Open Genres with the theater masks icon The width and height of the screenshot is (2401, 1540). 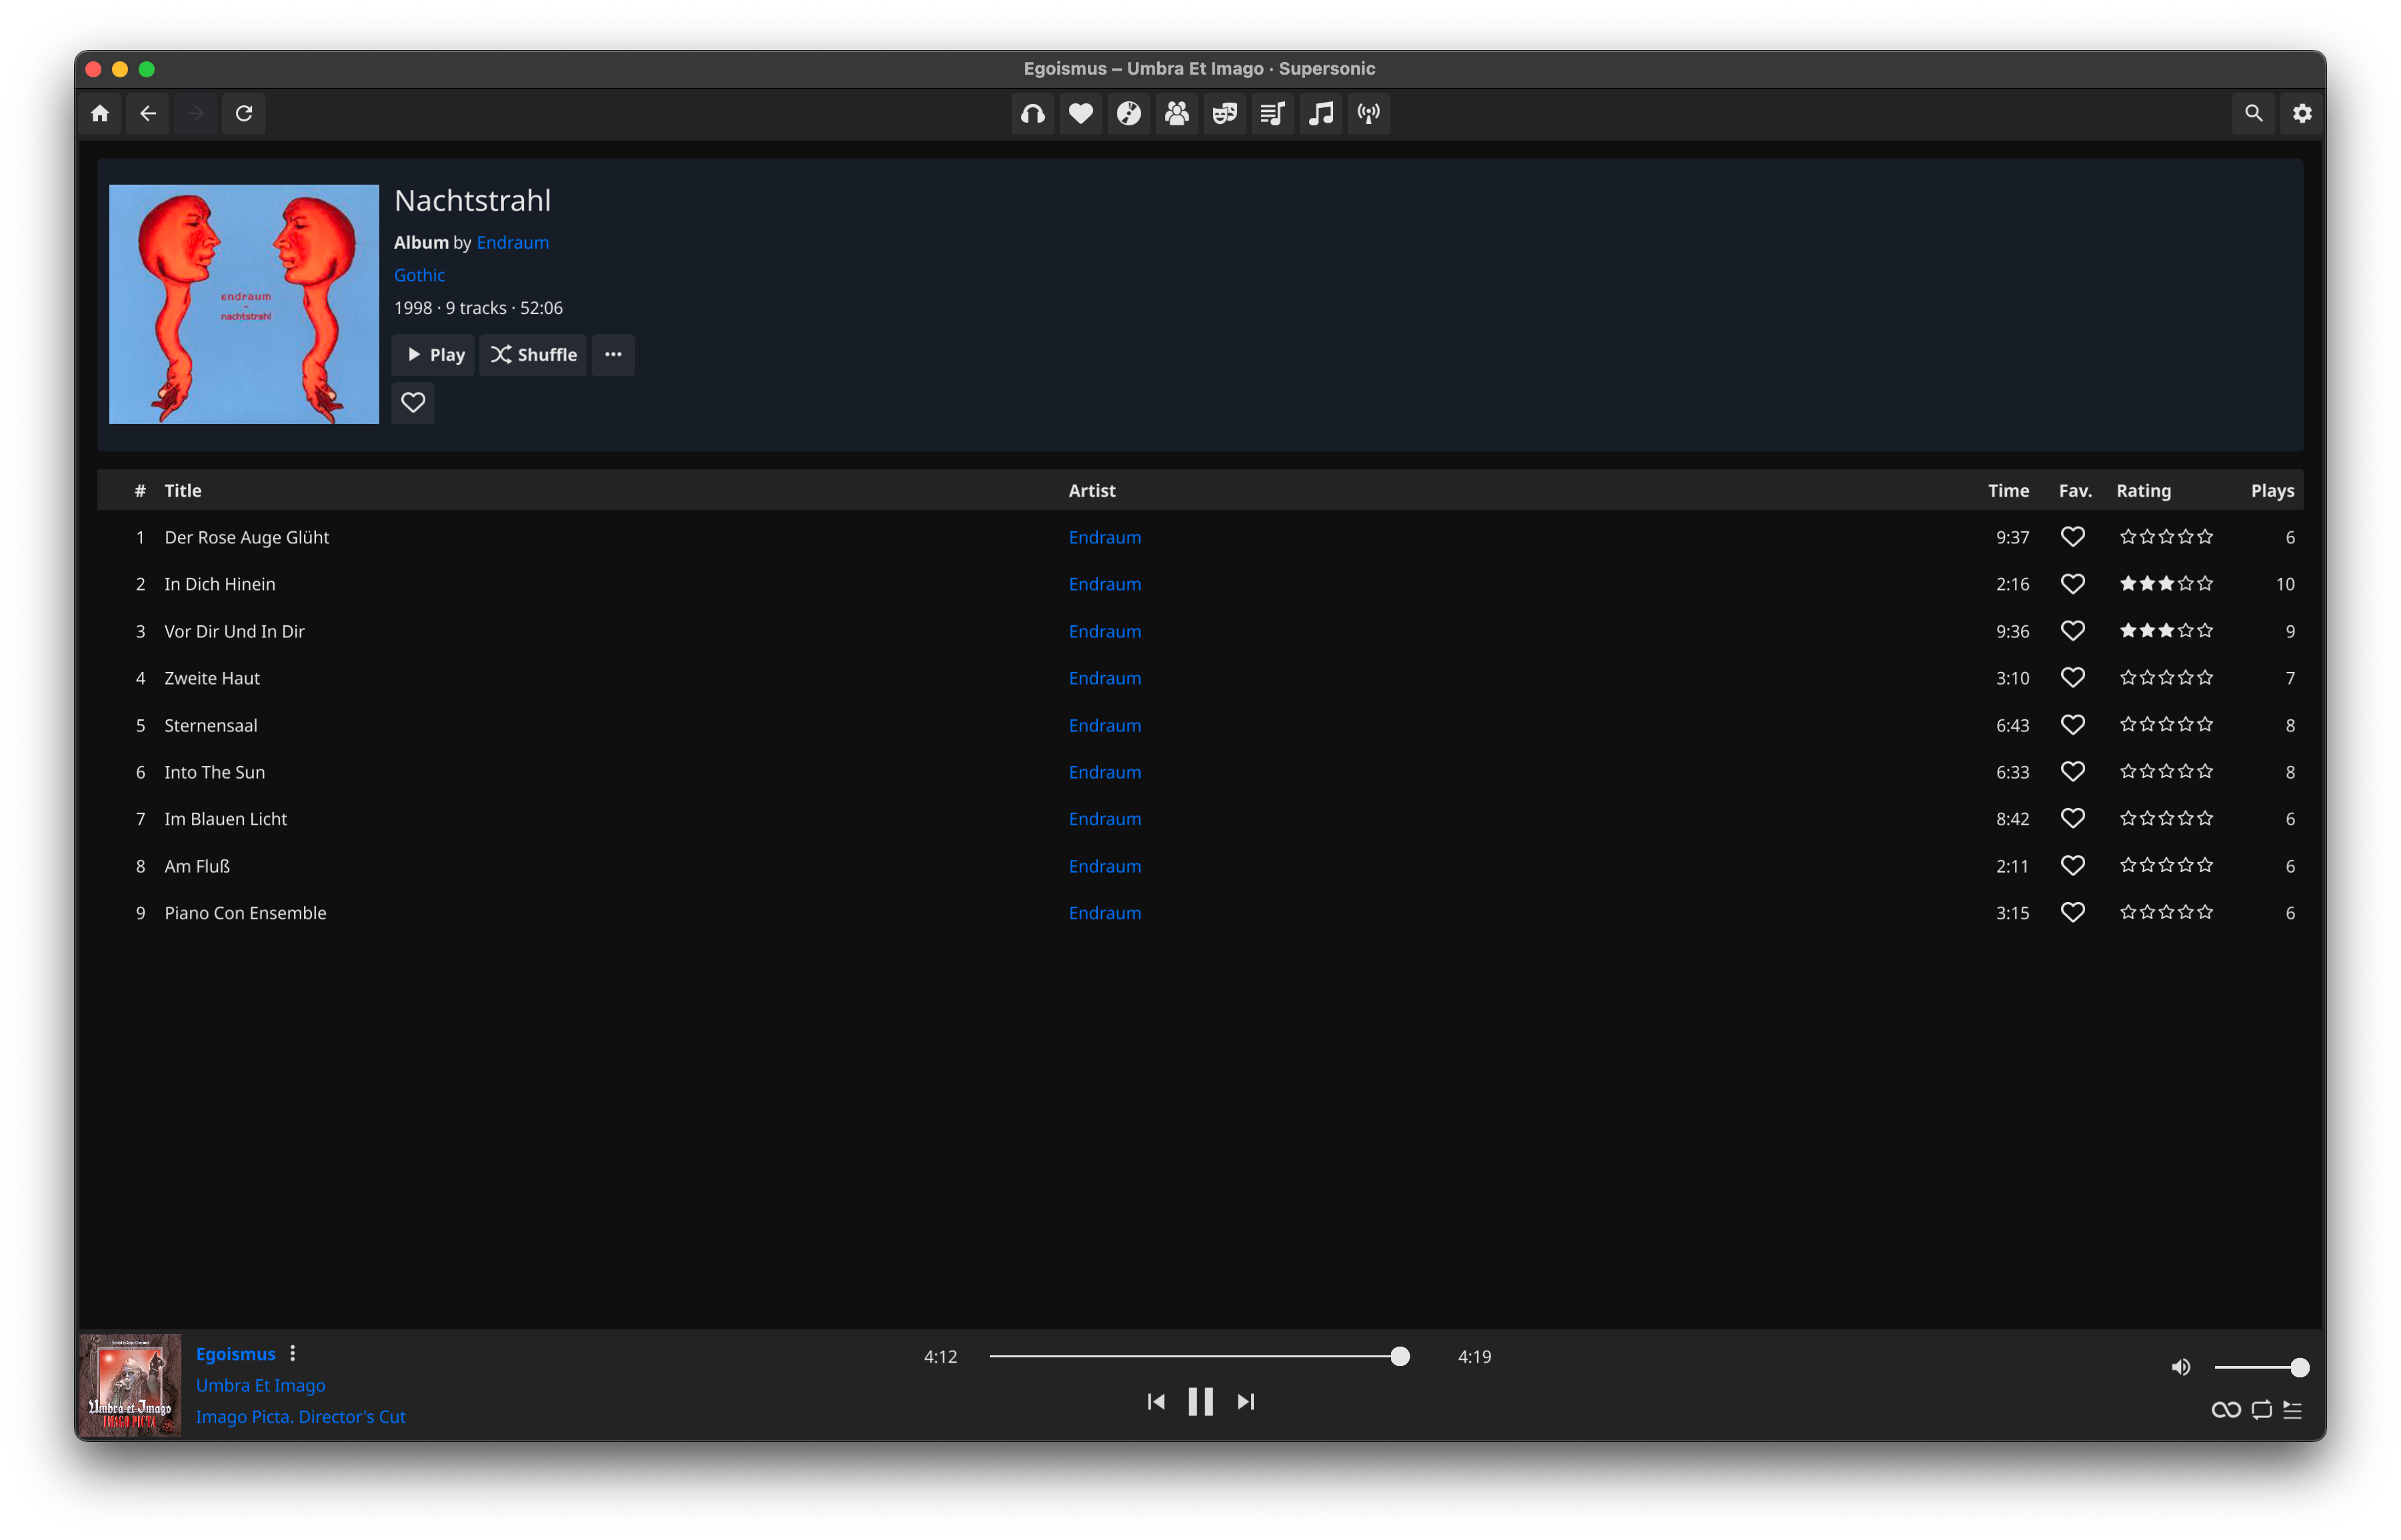(1224, 113)
